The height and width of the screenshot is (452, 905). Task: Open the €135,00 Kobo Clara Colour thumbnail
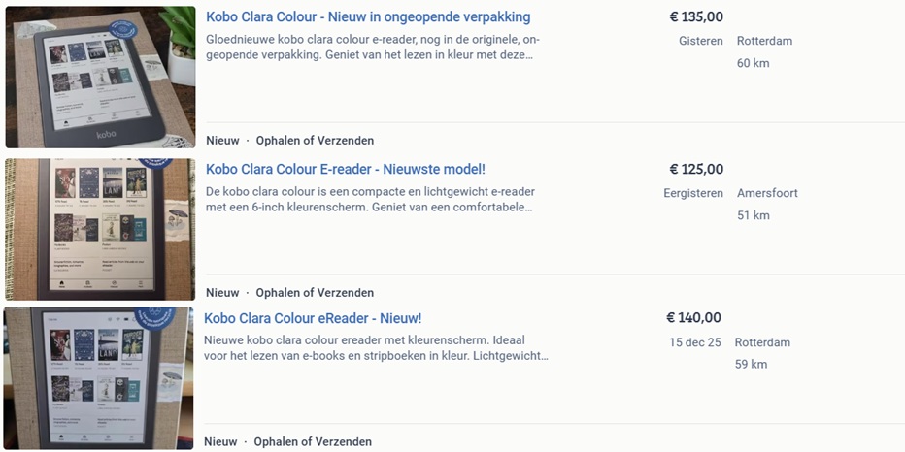click(x=100, y=77)
